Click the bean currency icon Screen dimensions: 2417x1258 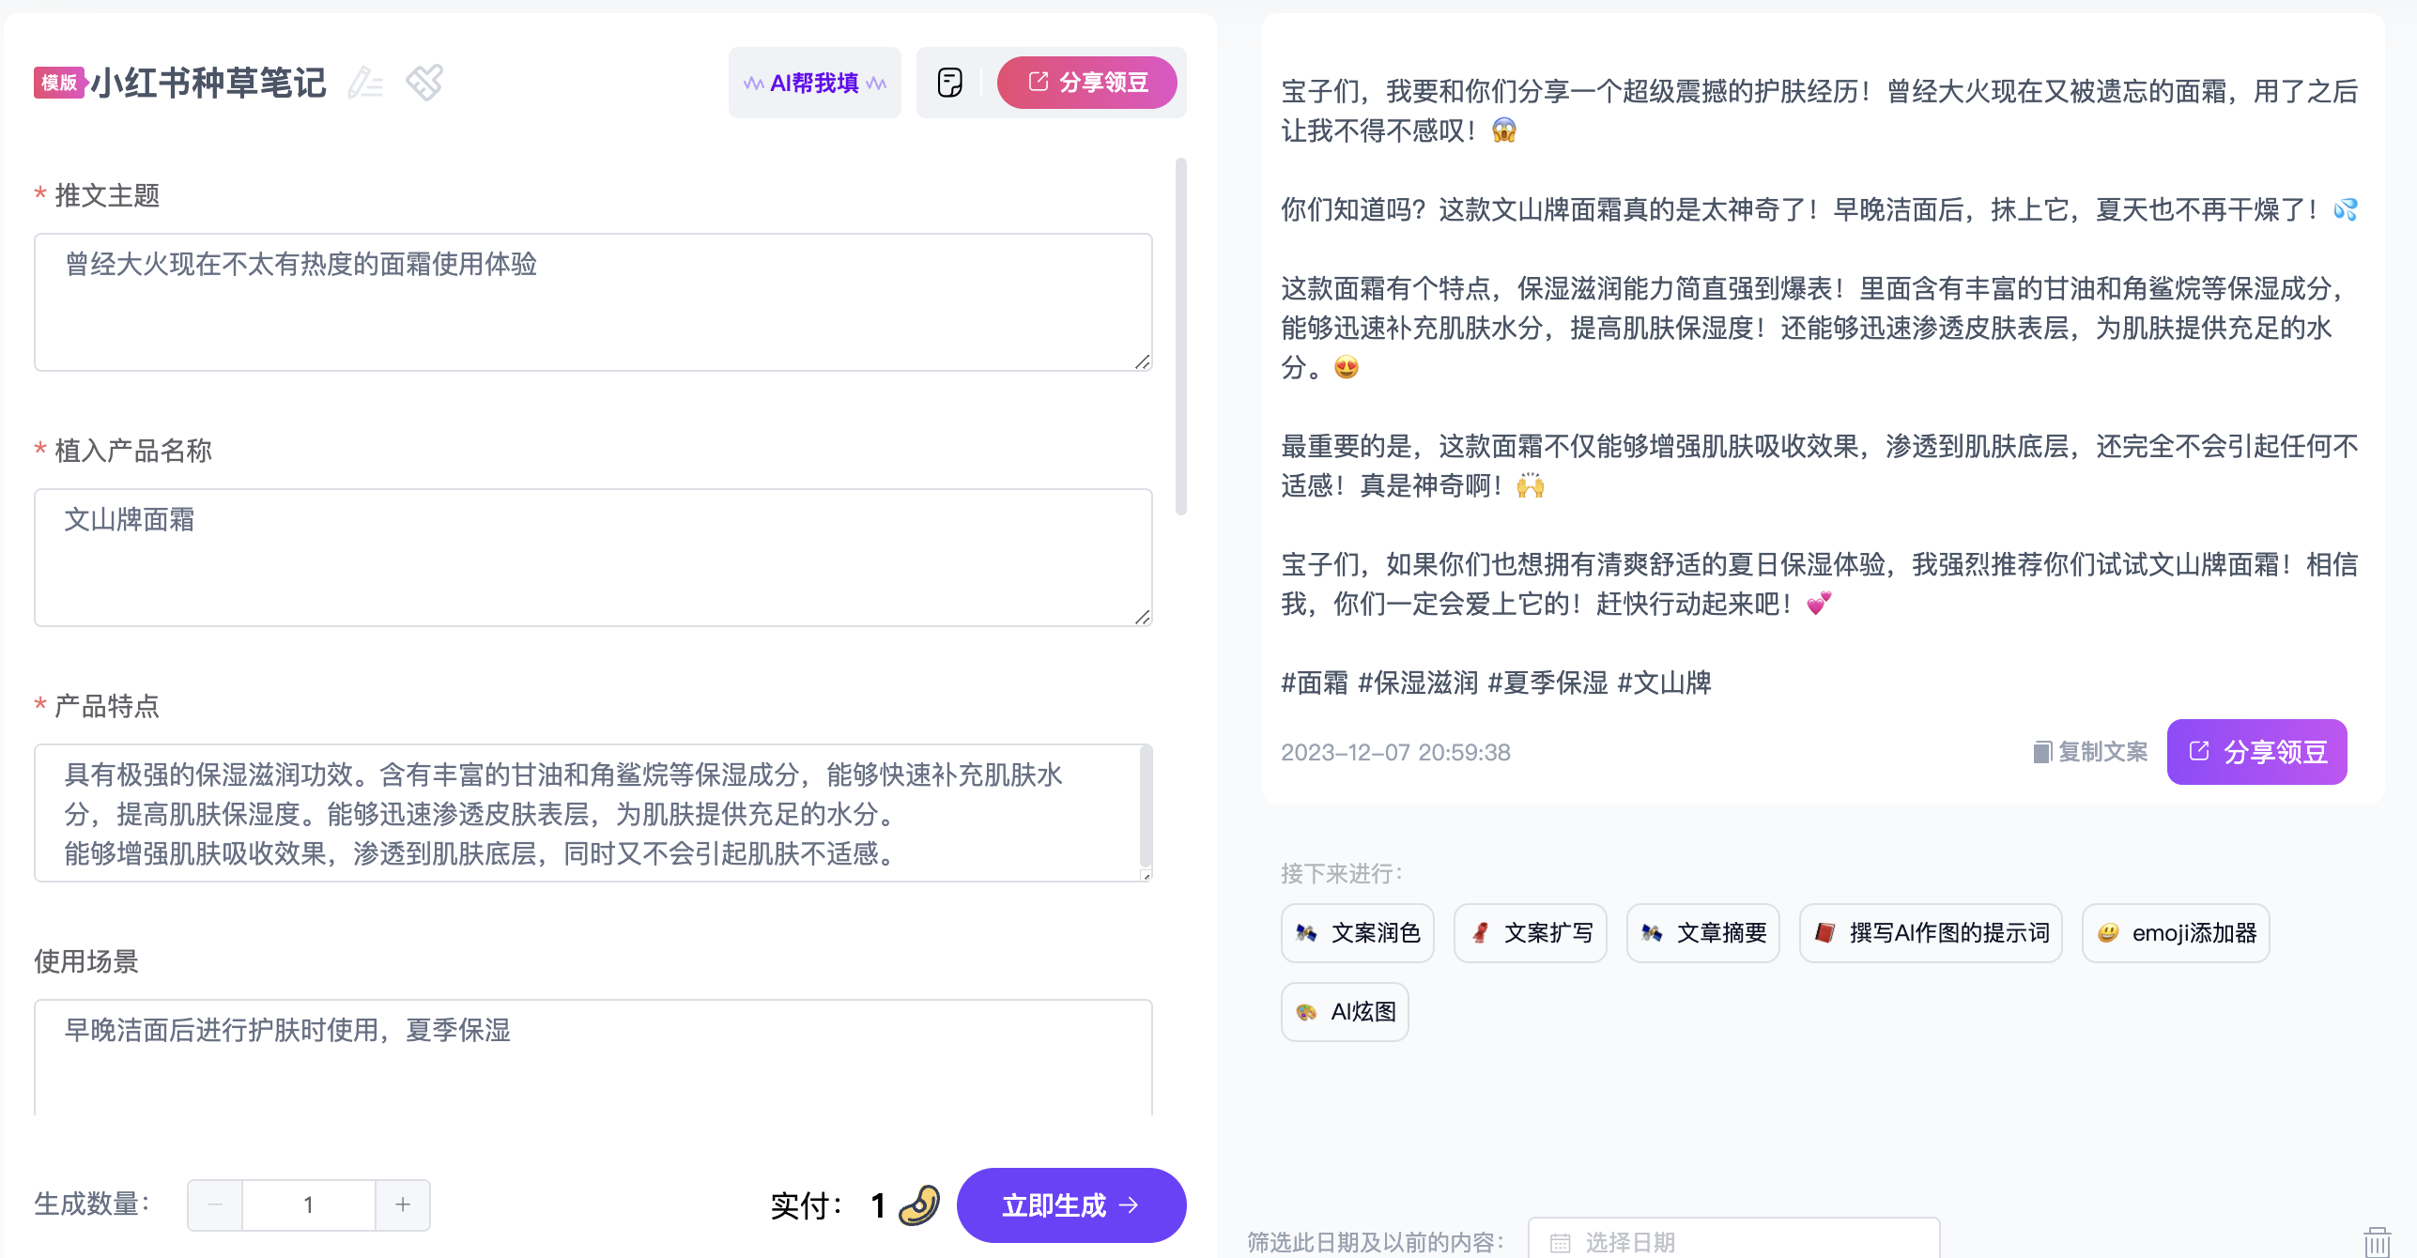[919, 1204]
